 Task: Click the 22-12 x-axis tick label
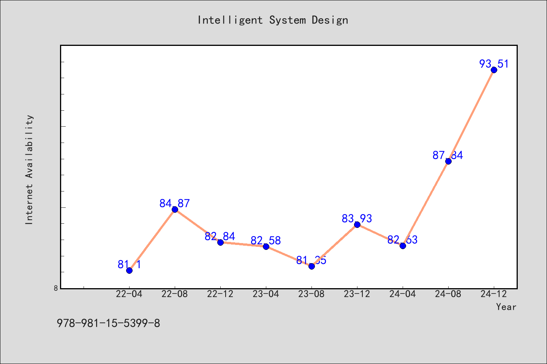[x=220, y=294]
